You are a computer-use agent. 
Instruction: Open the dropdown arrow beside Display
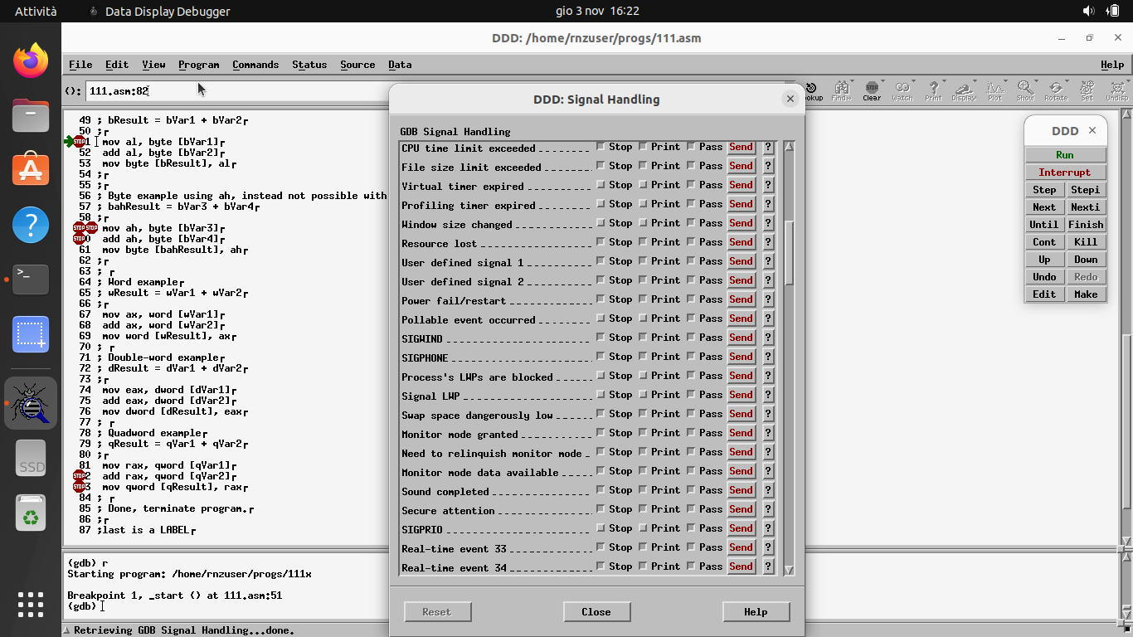point(974,82)
